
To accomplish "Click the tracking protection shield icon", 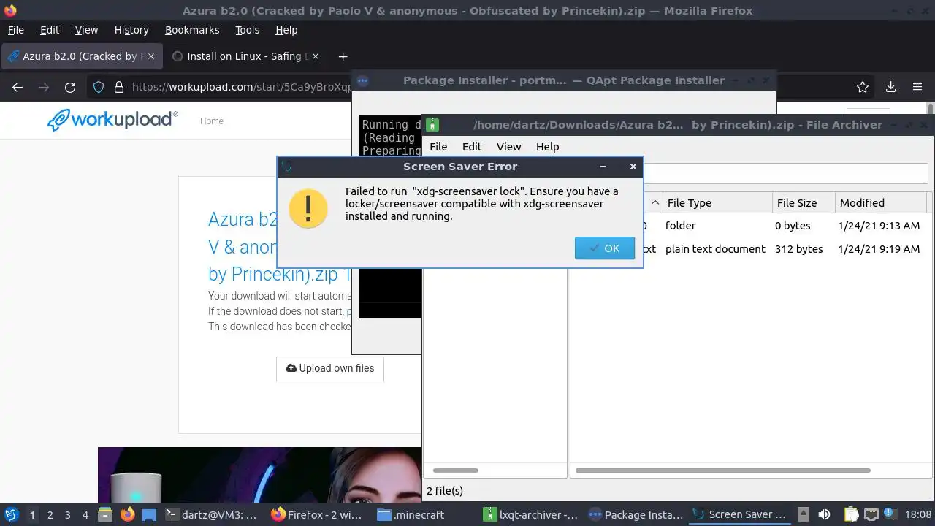I will [99, 87].
